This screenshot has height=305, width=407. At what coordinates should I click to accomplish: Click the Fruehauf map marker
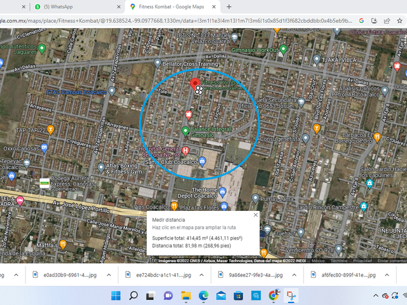pyautogui.click(x=301, y=233)
